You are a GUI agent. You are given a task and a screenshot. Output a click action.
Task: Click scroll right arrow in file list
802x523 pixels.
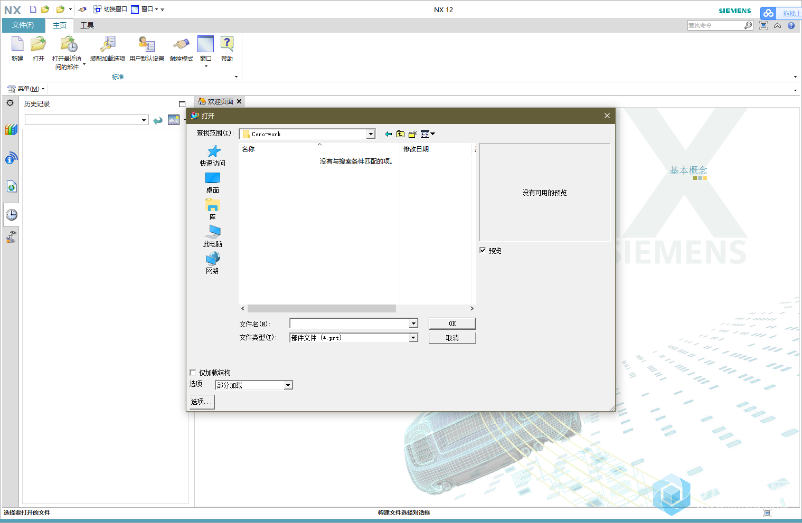[x=472, y=308]
